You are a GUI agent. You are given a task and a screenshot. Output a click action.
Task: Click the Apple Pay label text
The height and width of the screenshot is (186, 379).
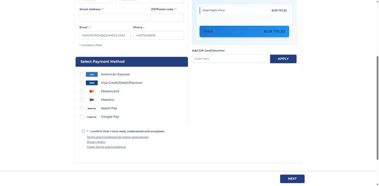click(109, 108)
